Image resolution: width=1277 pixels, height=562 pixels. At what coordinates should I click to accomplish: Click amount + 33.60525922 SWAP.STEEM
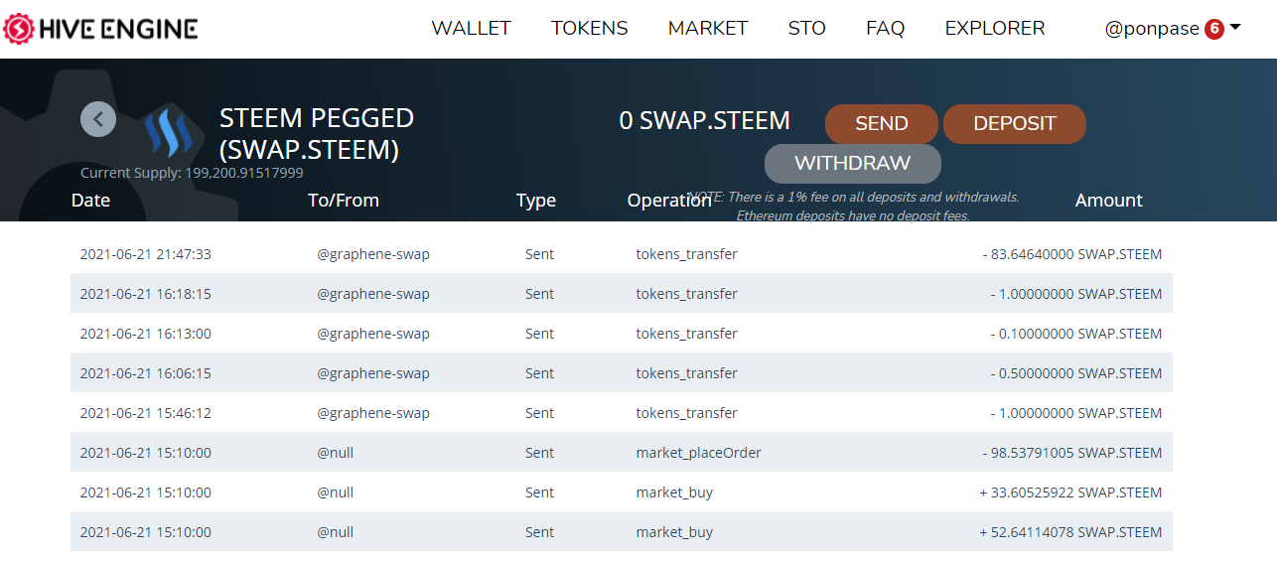point(1070,492)
